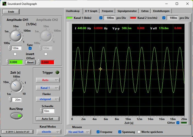The width and height of the screenshot is (193, 137).
Task: Expand the Flanke steigend dropdown
Action: 48,99
